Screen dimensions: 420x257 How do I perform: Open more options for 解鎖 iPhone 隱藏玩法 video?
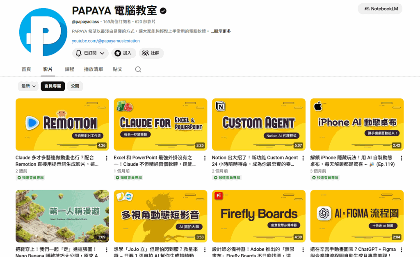coord(401,158)
